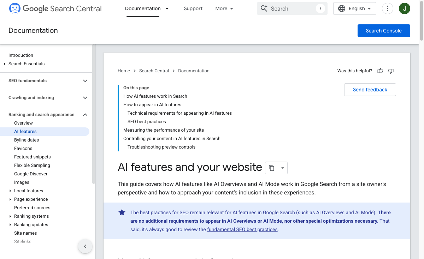Open Favicons in the sidebar
The image size is (424, 259).
[x=23, y=149]
